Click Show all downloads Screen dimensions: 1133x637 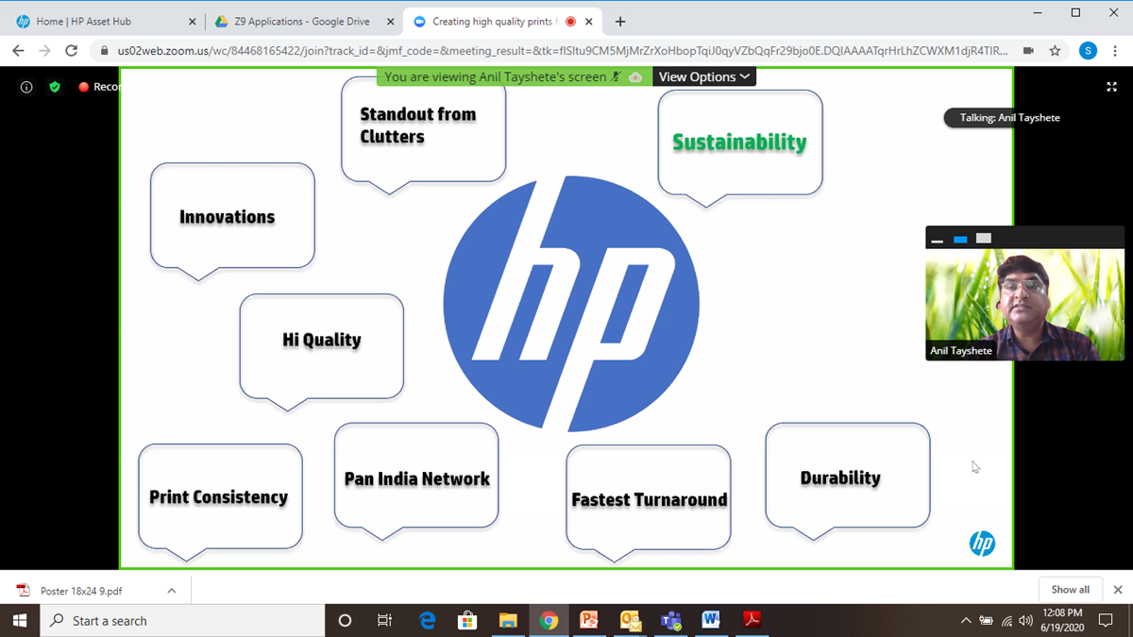coord(1070,590)
